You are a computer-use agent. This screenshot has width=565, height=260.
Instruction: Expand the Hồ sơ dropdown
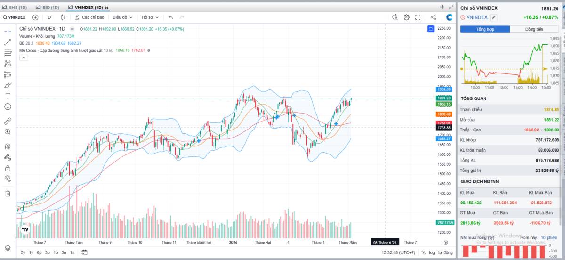(x=150, y=17)
